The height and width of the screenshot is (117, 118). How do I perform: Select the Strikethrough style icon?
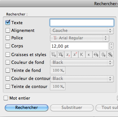click(96, 54)
